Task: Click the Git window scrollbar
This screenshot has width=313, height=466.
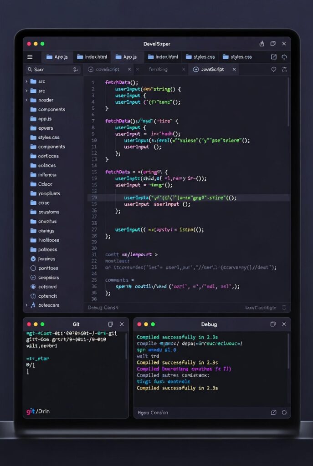Action: click(126, 346)
